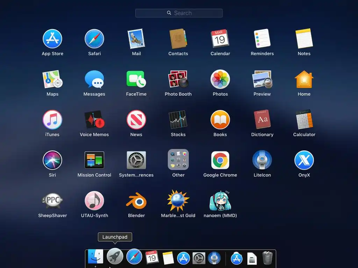
Task: Expand the Other folder
Action: pos(178,159)
